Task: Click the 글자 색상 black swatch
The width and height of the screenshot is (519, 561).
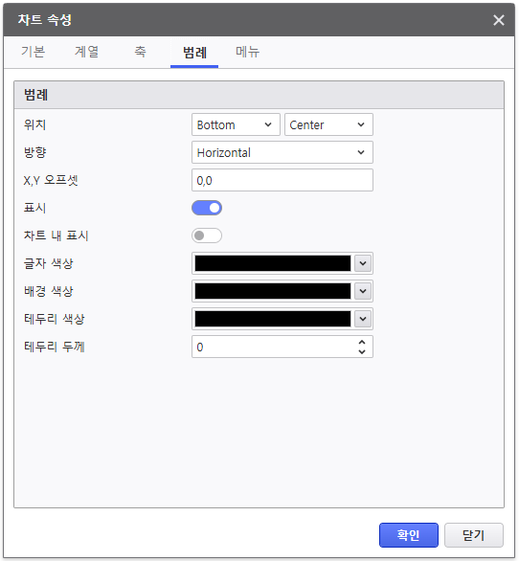Action: 273,263
